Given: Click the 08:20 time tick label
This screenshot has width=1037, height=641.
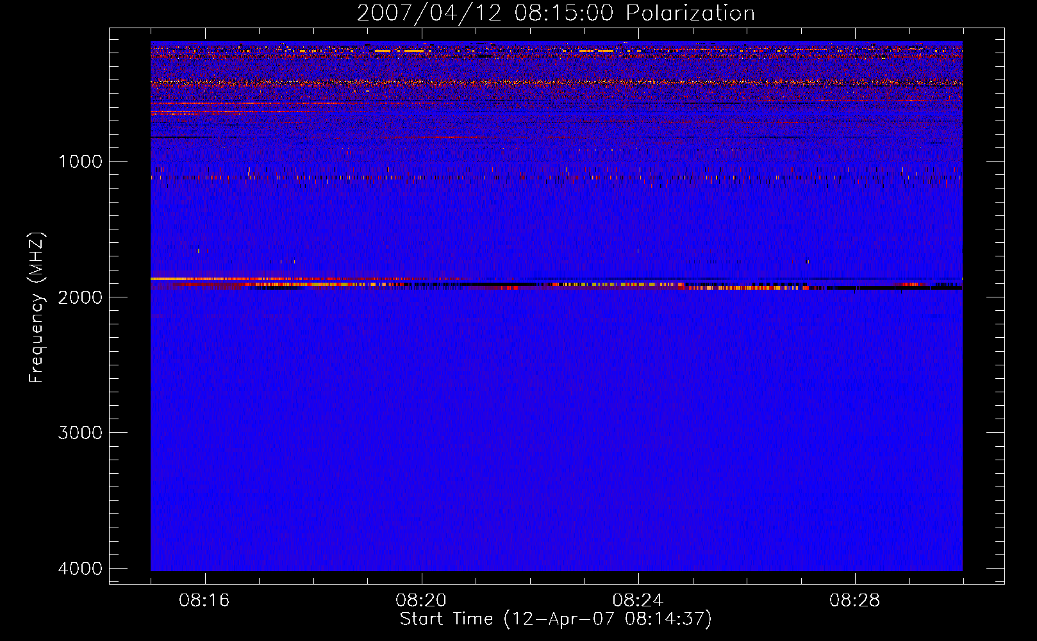Looking at the screenshot, I should (x=421, y=601).
